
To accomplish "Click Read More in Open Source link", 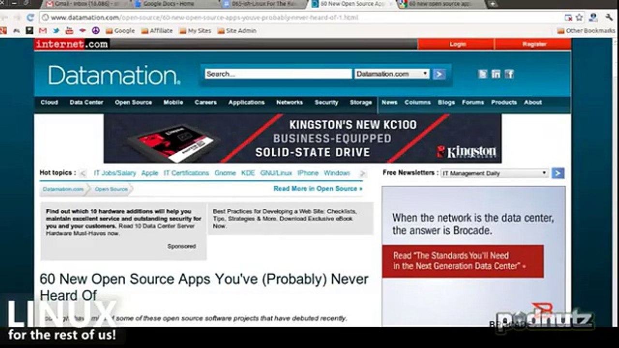I will (318, 188).
